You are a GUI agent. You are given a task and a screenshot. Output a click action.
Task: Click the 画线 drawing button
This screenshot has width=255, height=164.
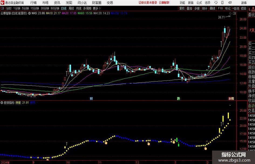[x=212, y=8]
